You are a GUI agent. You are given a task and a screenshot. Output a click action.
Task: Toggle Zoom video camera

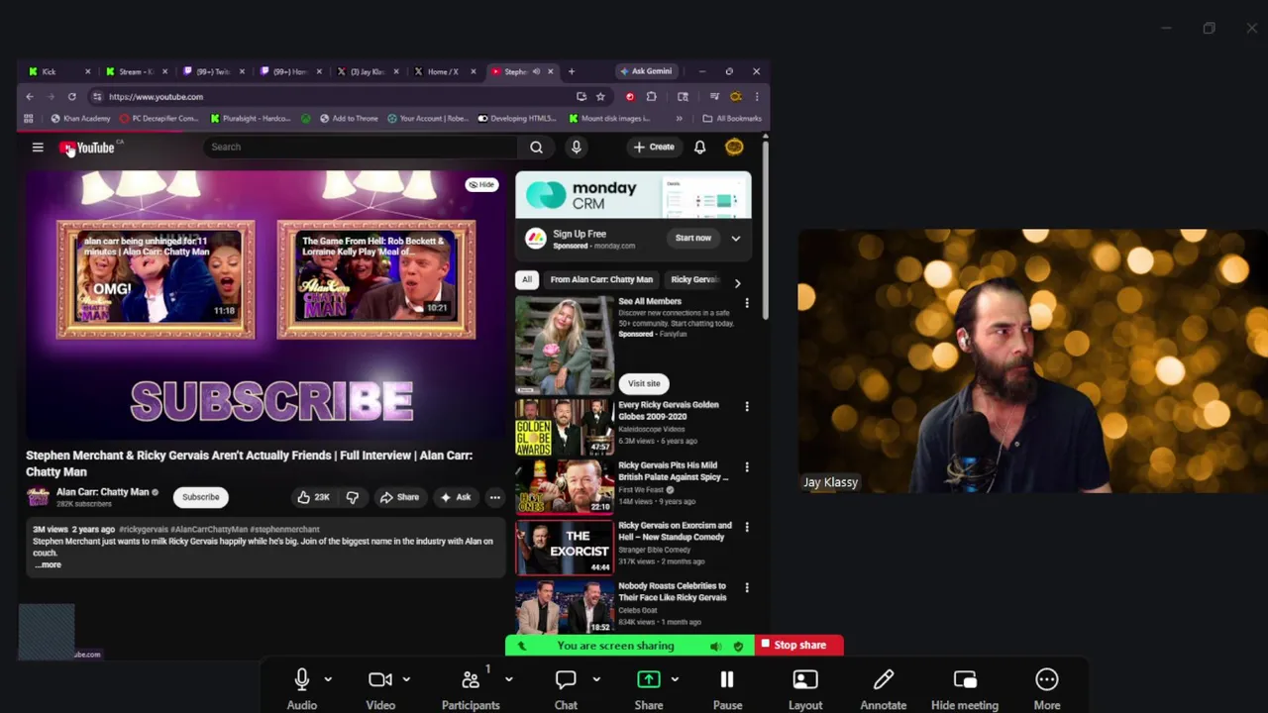tap(380, 689)
